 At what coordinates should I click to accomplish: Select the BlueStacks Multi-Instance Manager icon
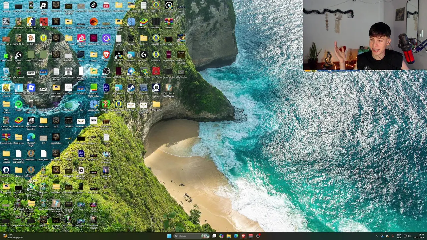pyautogui.click(x=94, y=90)
